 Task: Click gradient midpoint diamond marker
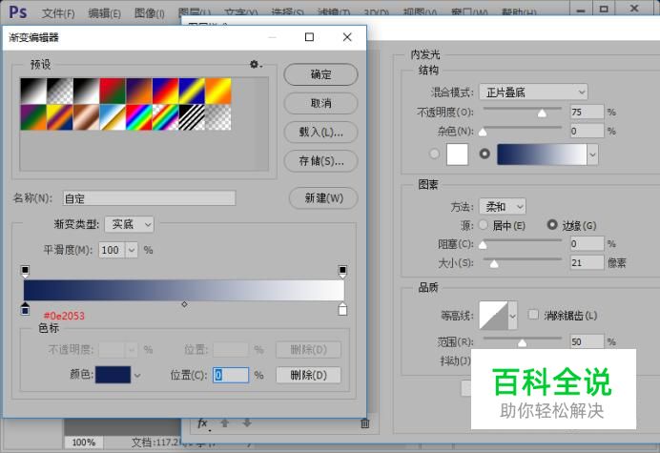tap(184, 304)
